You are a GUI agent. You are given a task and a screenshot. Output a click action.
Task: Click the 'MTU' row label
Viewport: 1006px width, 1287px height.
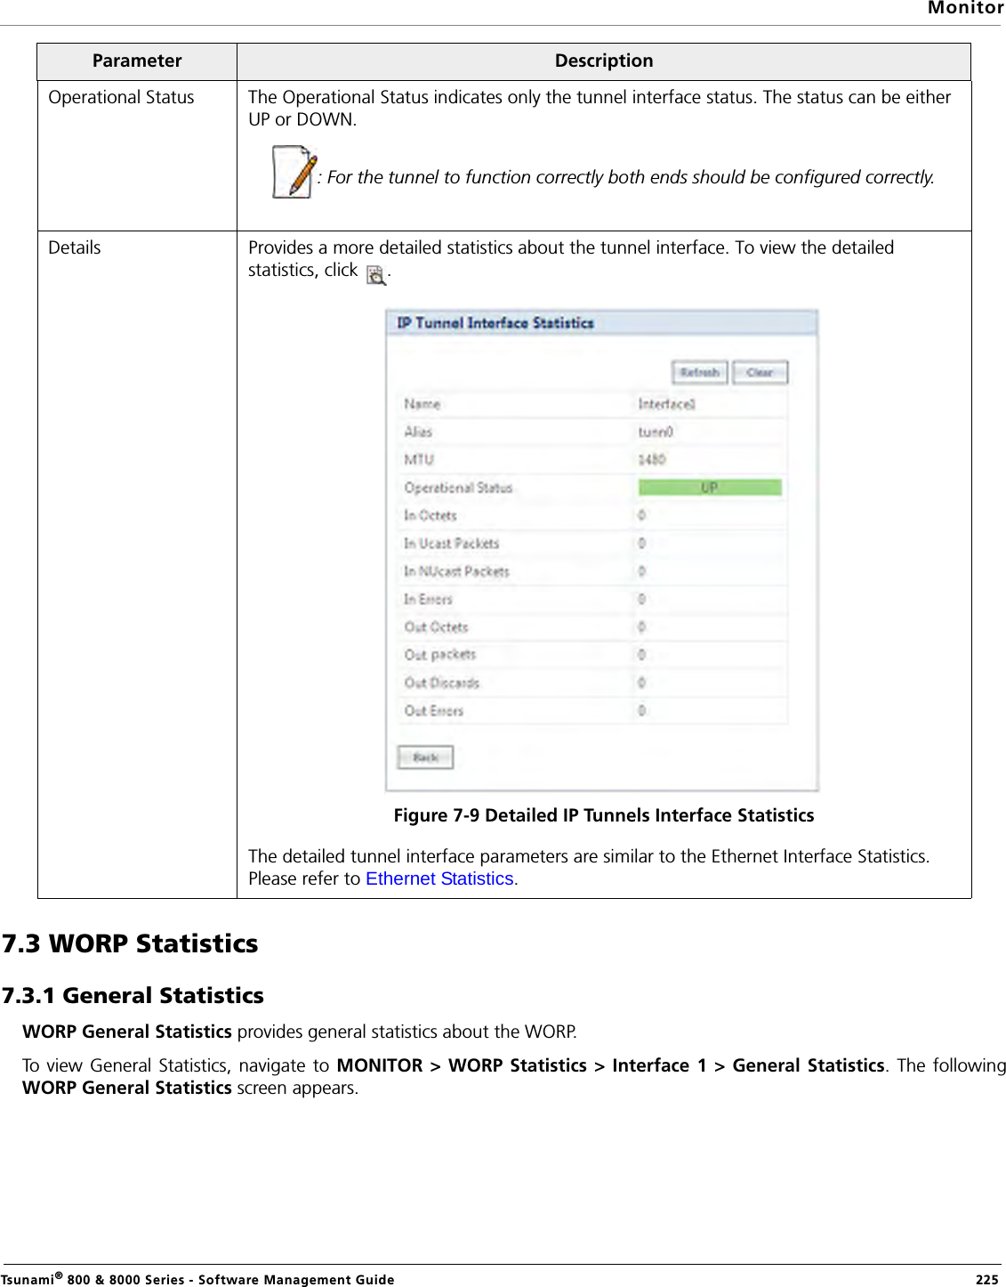[x=419, y=459]
